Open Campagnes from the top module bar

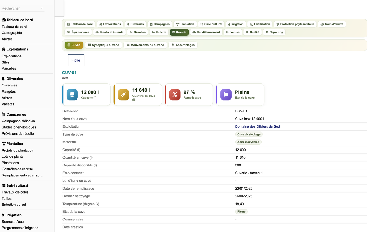coord(160,24)
